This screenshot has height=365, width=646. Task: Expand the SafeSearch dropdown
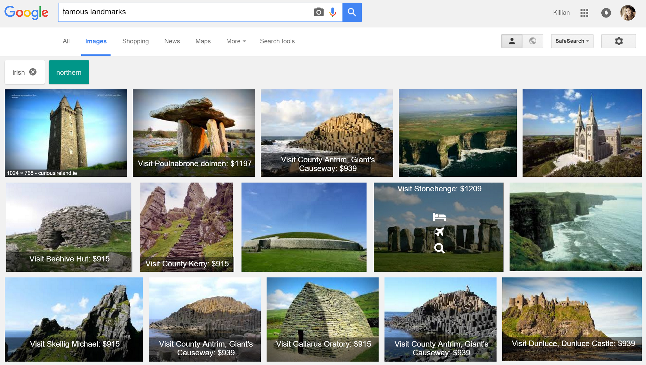pyautogui.click(x=572, y=41)
